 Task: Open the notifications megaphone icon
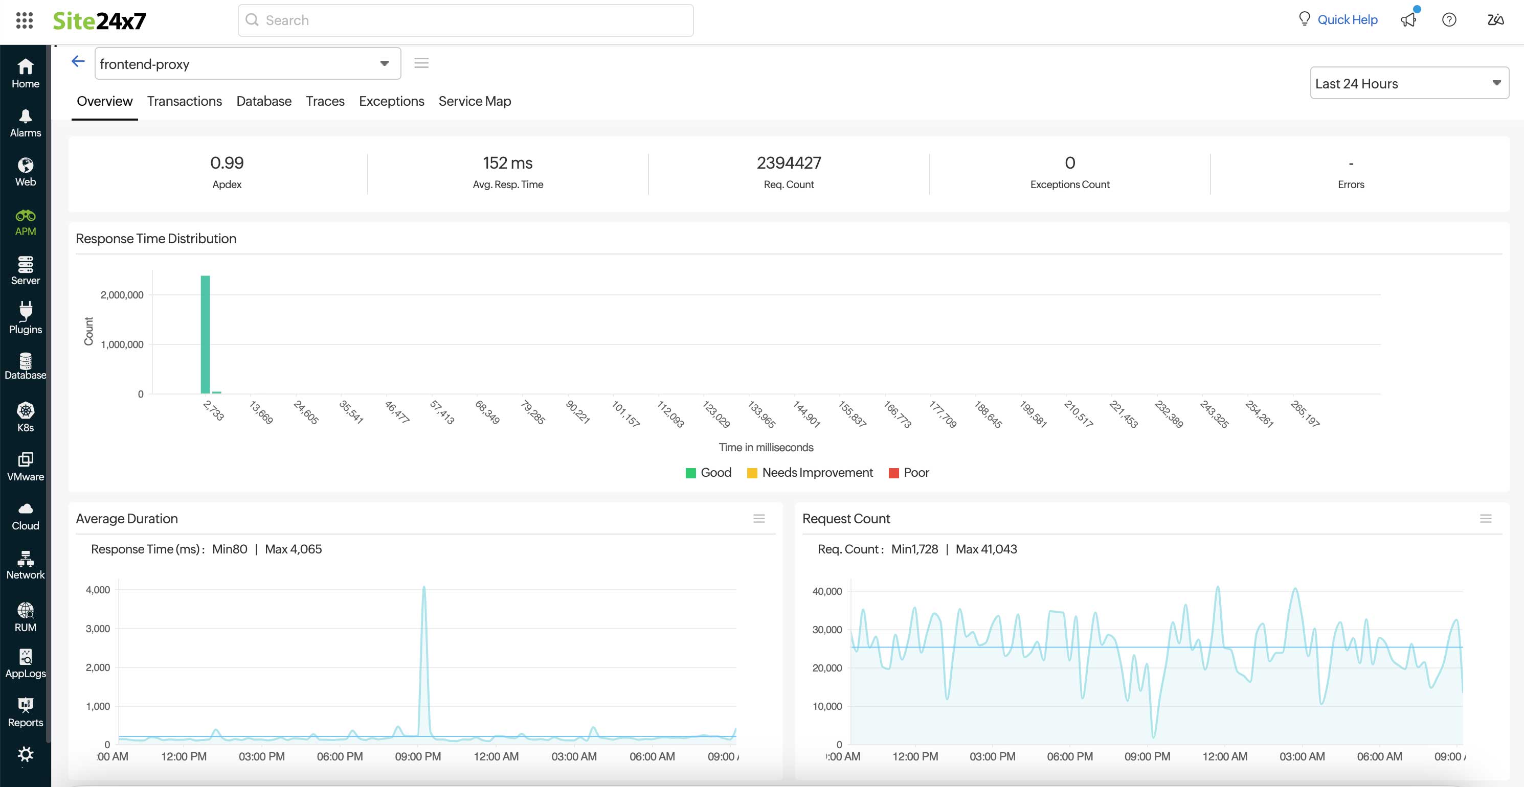(x=1408, y=19)
